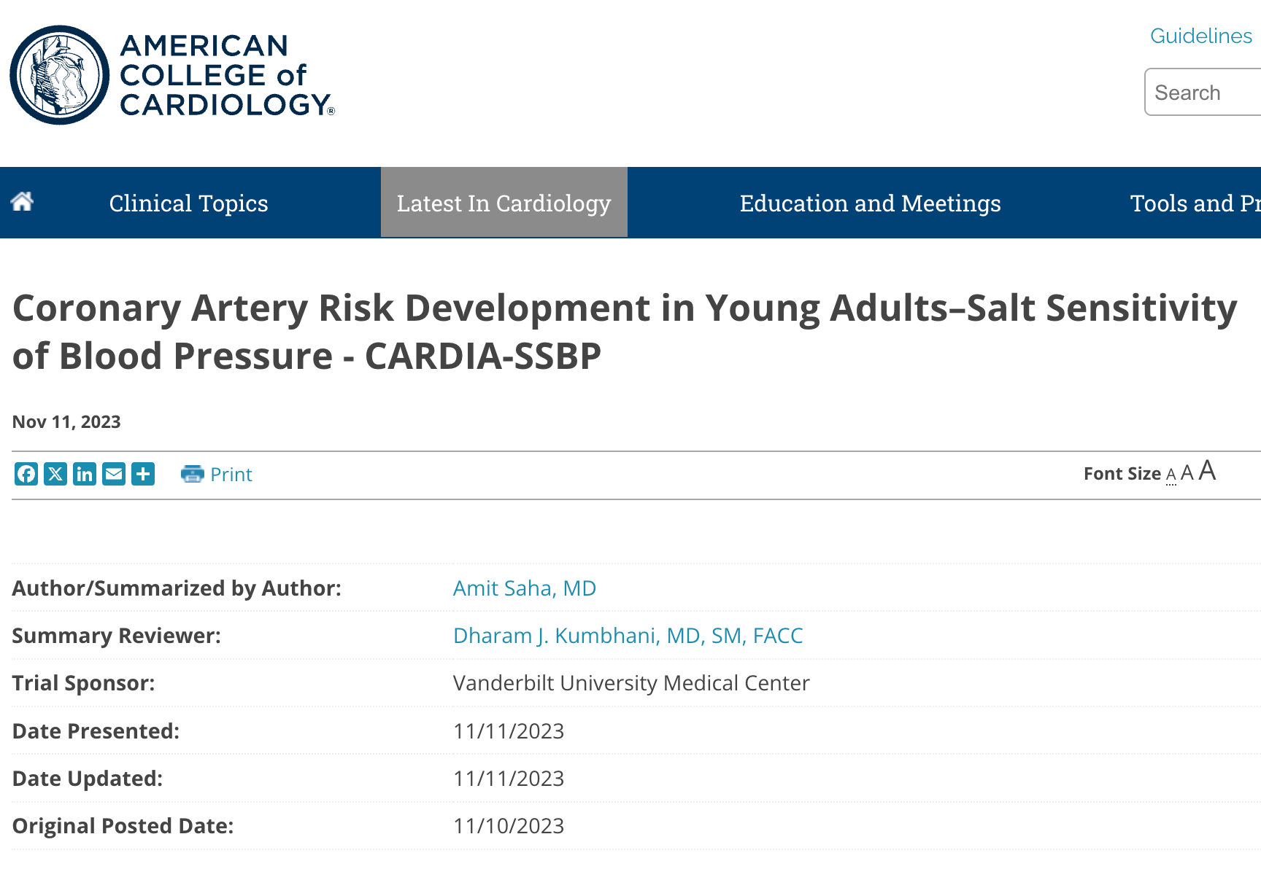Screen dimensions: 1261x869
Task: Select the smallest font size A
Action: point(1171,475)
